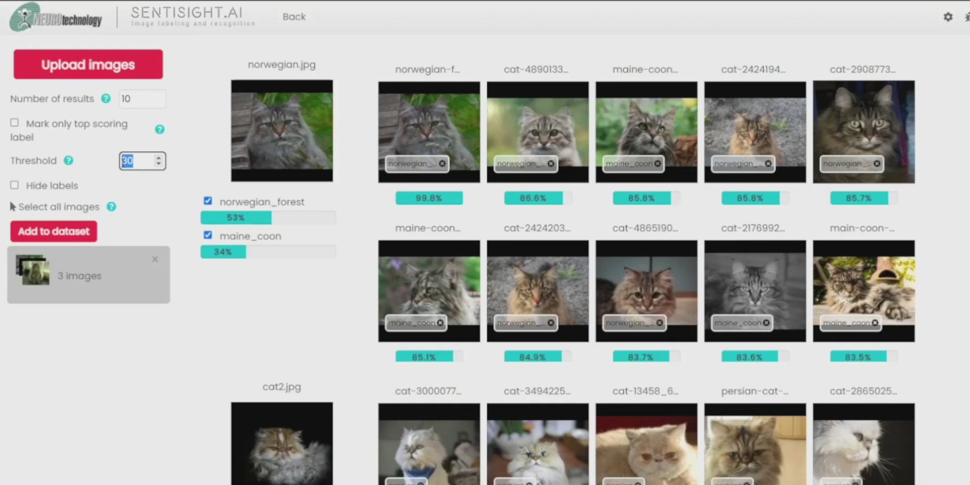Uncheck the norwegian_forest label checkbox
Image resolution: width=970 pixels, height=485 pixels.
click(208, 201)
